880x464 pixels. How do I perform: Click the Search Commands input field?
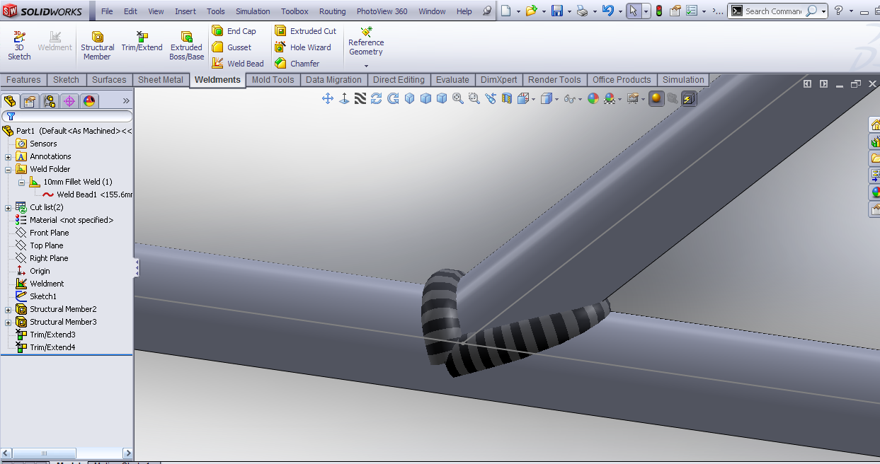click(x=774, y=11)
